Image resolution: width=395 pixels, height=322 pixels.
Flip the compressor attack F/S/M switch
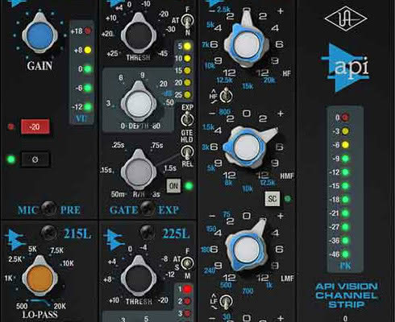tap(187, 263)
